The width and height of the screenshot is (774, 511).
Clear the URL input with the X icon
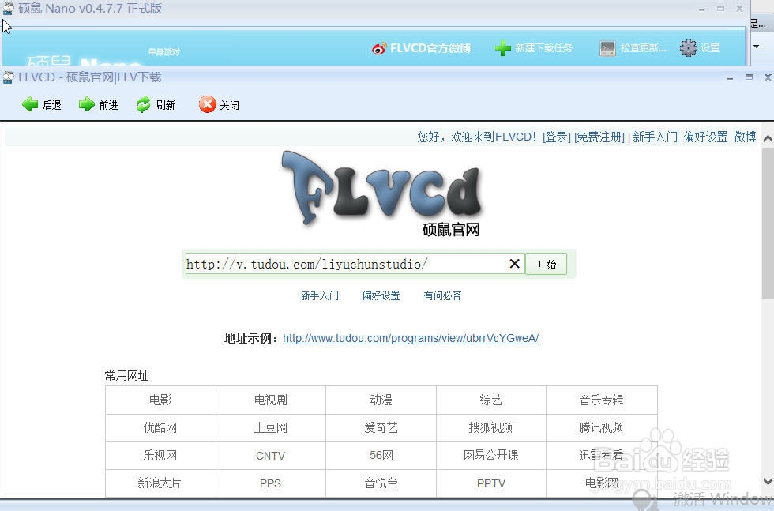[514, 263]
